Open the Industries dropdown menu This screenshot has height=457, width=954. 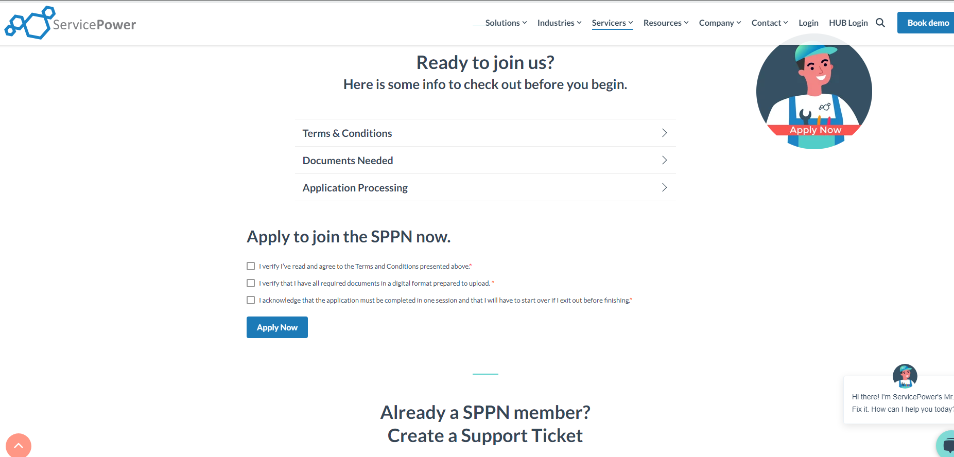(x=560, y=23)
